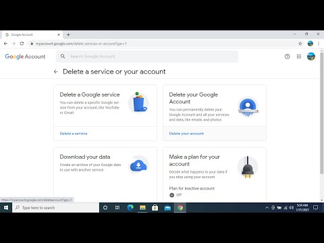Bookmark this page with the star icon
This screenshot has width=324, height=243.
300,44
